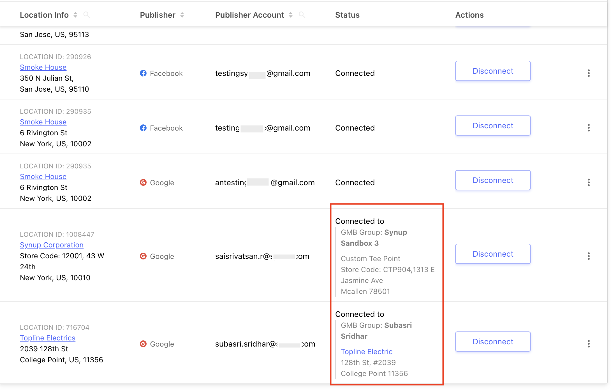611x390 pixels.
Task: Click the Google icon in the Topline Electrics row
Action: click(x=143, y=344)
